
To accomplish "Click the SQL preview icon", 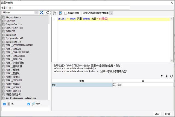I will (54, 13).
